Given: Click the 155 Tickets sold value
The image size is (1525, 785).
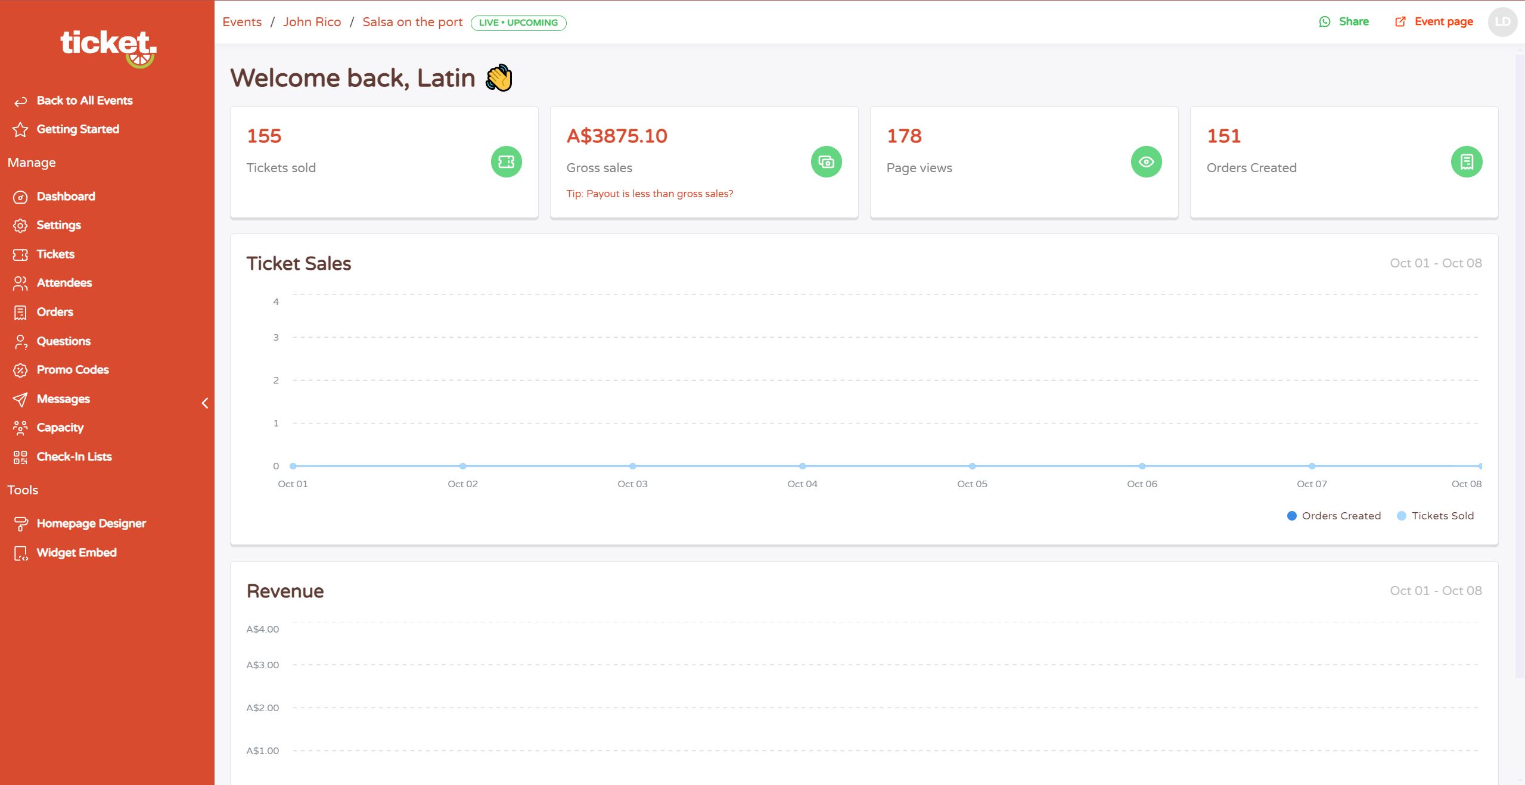Looking at the screenshot, I should coord(264,136).
